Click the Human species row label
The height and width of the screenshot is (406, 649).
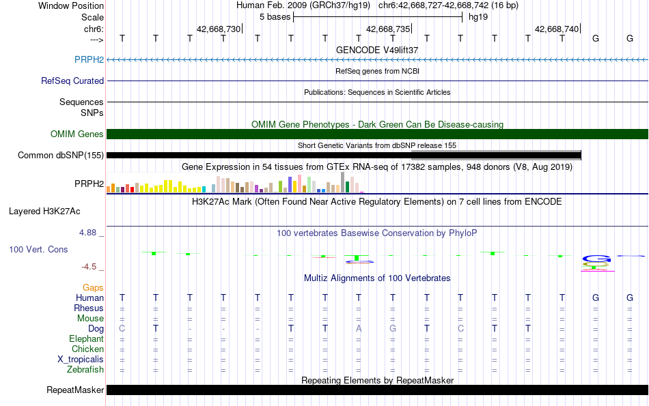(89, 298)
